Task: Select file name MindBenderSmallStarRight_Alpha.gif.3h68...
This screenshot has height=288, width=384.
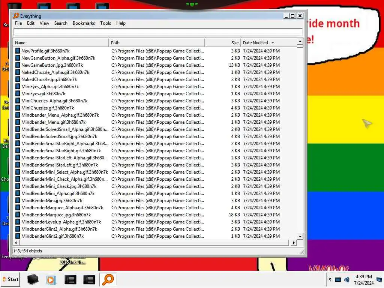Action: point(64,144)
